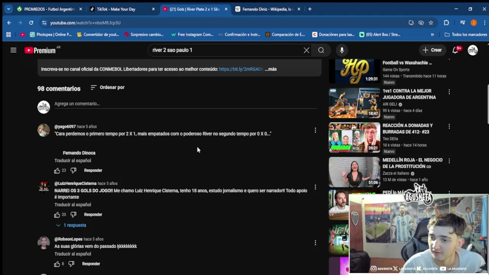
Task: Reply to @yago6097 comment
Action: [93, 170]
